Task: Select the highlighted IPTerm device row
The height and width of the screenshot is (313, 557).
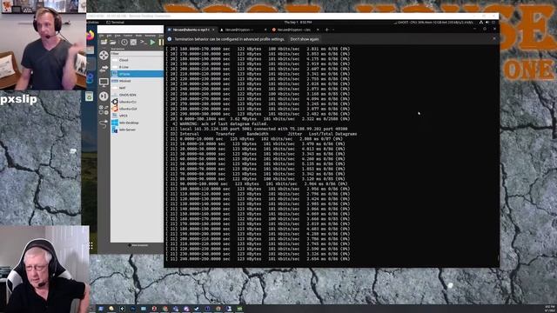Action: [x=137, y=74]
